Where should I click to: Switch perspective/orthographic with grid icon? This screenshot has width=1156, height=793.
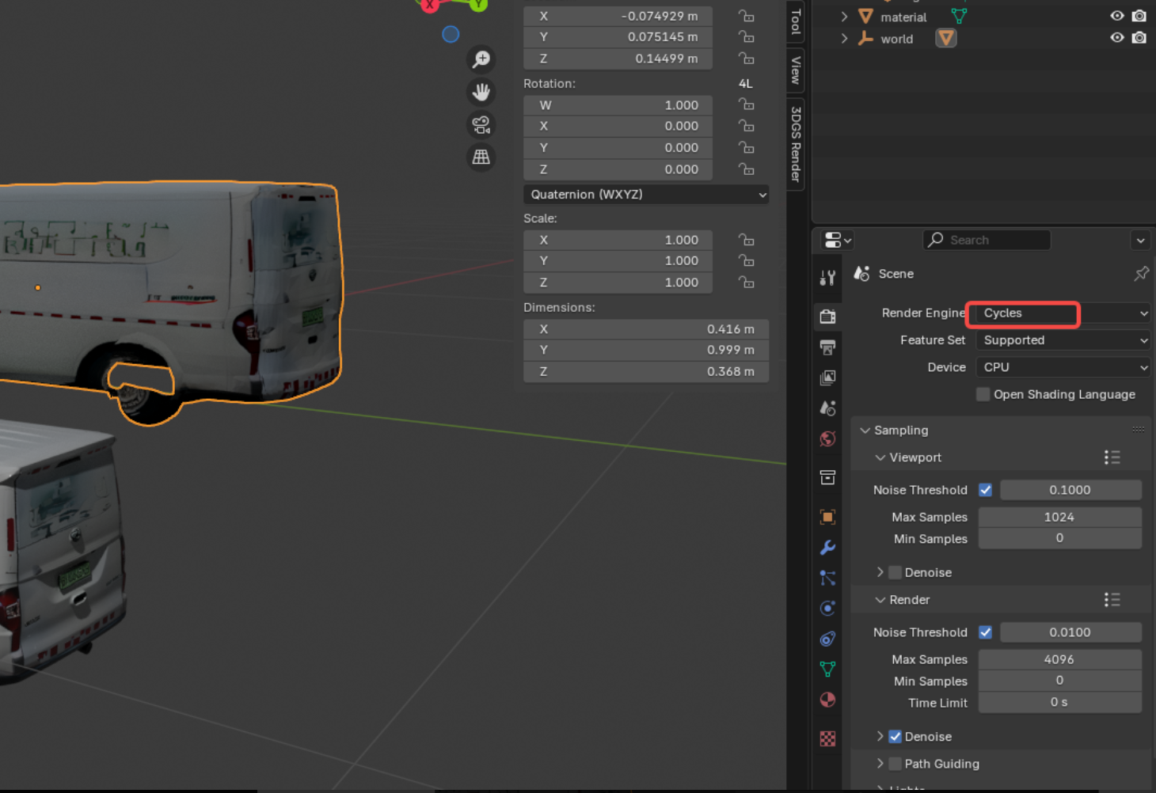click(481, 157)
